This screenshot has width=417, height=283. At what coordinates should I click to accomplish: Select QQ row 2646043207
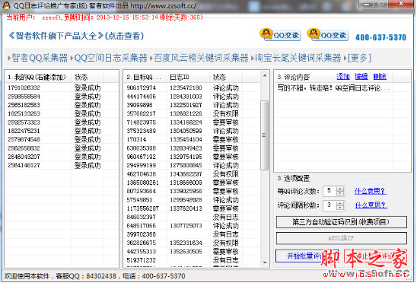(62, 157)
